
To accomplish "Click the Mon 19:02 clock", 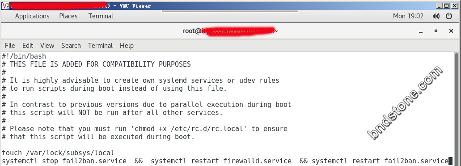I will click(408, 16).
